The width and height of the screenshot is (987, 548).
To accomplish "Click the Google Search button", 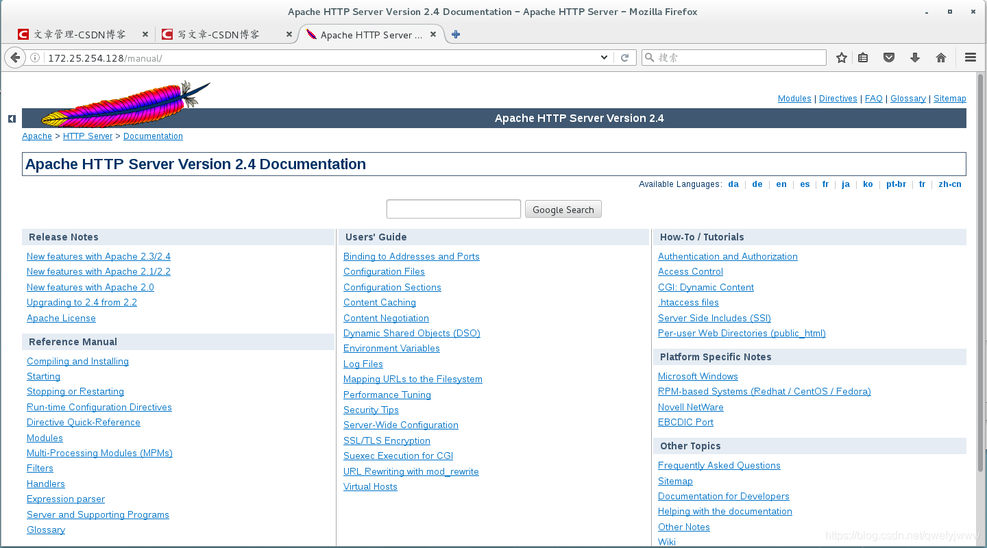I will pyautogui.click(x=563, y=209).
